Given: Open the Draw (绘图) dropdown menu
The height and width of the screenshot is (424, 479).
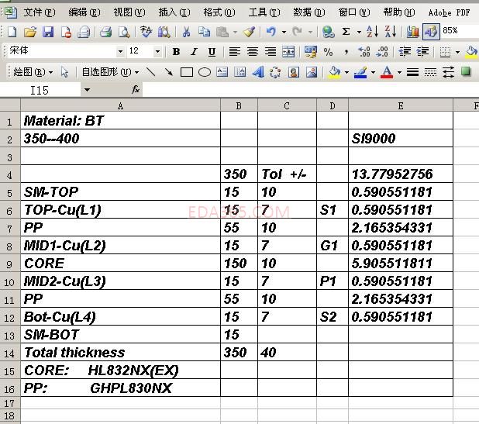Looking at the screenshot, I should 33,72.
